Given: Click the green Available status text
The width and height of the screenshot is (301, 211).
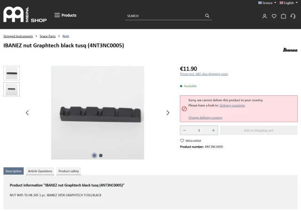Looking at the screenshot, I should (190, 86).
